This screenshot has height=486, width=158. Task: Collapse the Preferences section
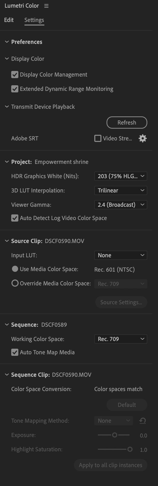tap(7, 42)
